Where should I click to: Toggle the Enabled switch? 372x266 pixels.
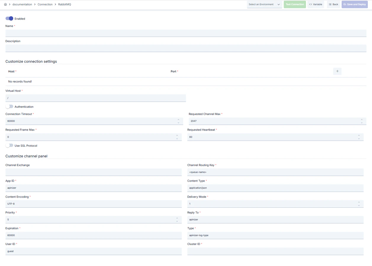click(x=9, y=18)
